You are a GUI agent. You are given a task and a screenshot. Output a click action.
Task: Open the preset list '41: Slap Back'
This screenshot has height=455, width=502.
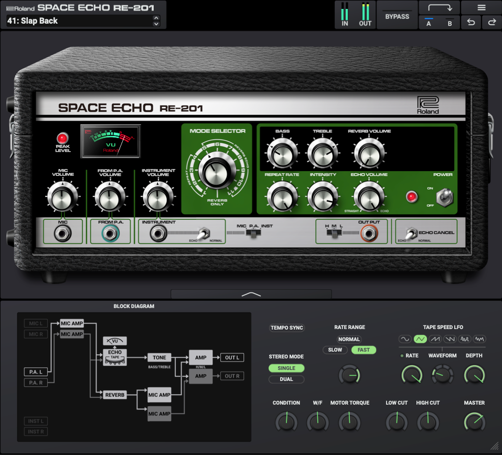click(x=79, y=21)
